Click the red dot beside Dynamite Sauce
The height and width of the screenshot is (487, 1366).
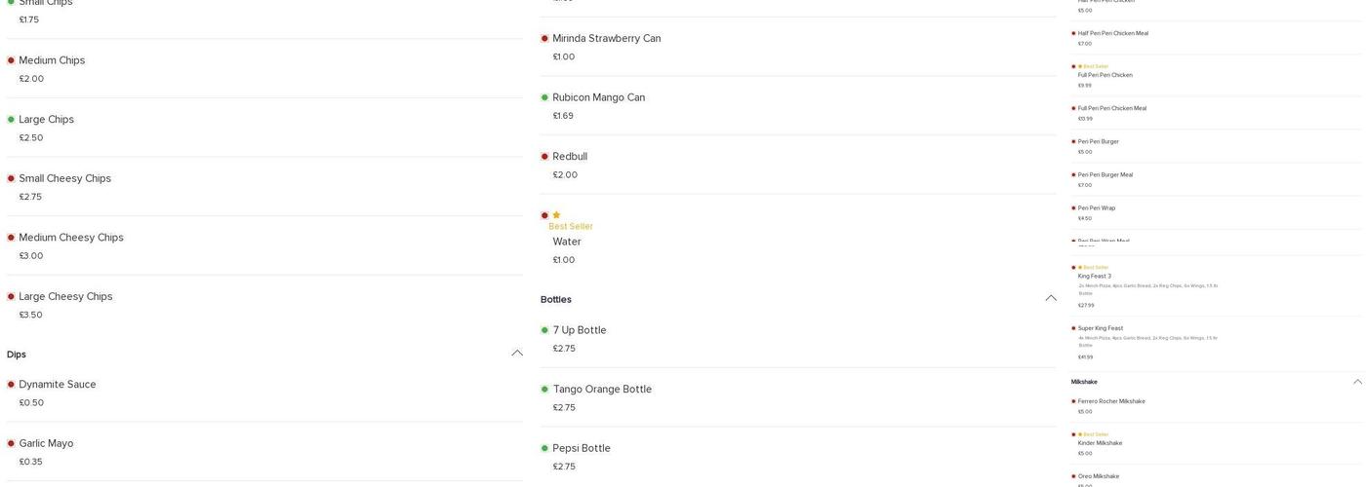click(x=11, y=385)
